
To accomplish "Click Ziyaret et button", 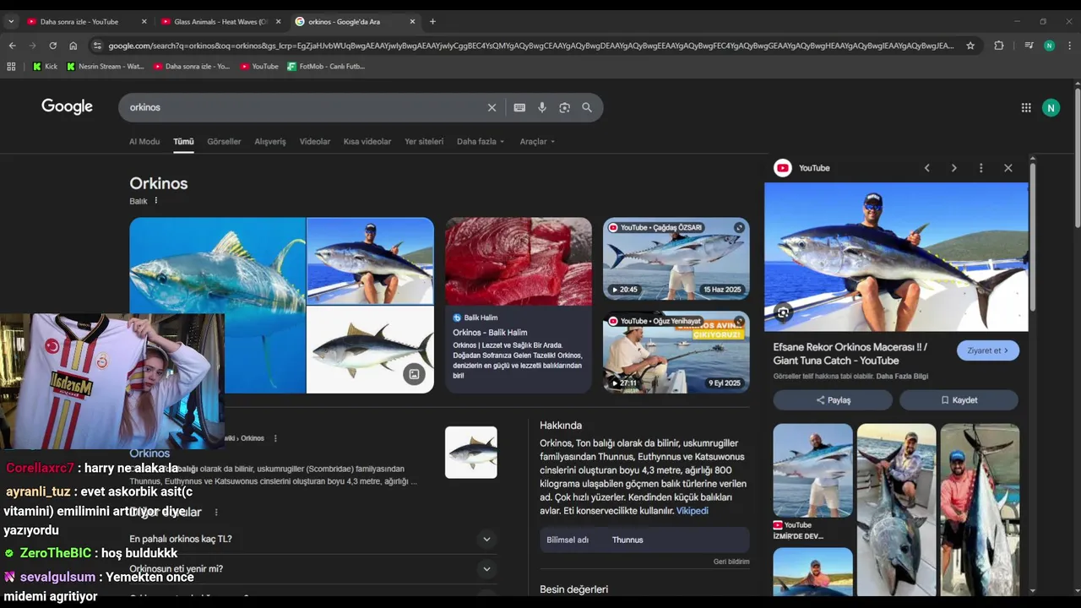I will click(x=988, y=350).
